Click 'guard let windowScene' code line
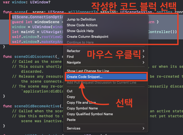 (x=36, y=22)
